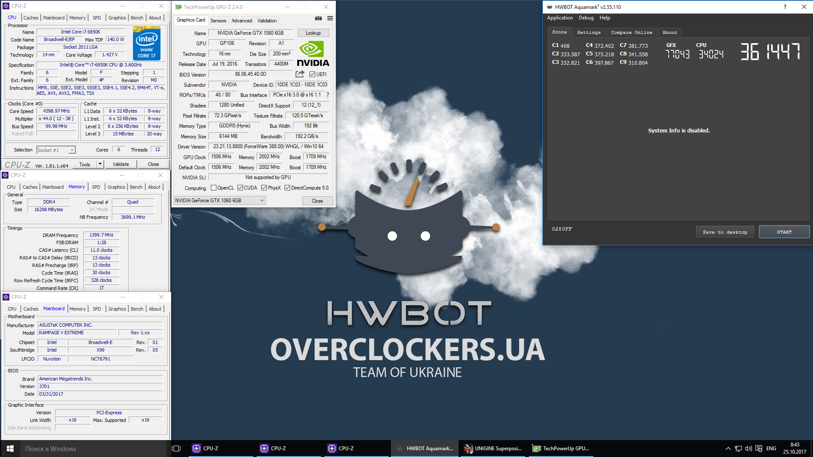Switch to the Sensors tab in GPU-Z
Screen dimensions: 813x457
pyautogui.click(x=218, y=20)
